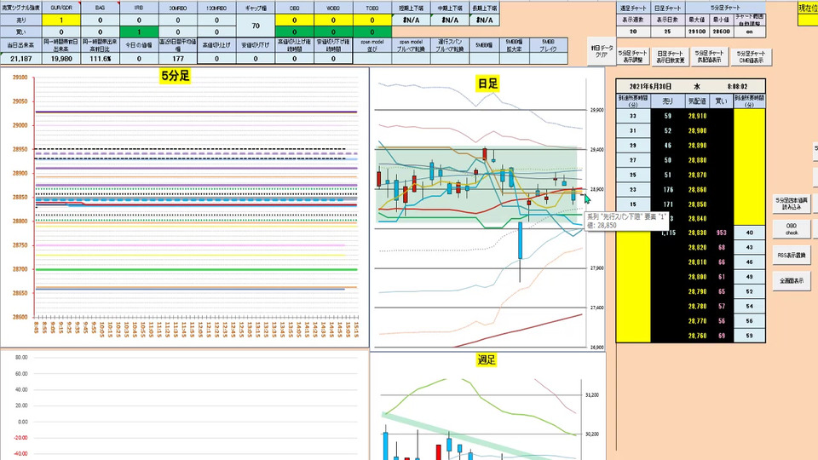Click the 週足 chart title
This screenshot has height=460, width=818.
coord(487,359)
